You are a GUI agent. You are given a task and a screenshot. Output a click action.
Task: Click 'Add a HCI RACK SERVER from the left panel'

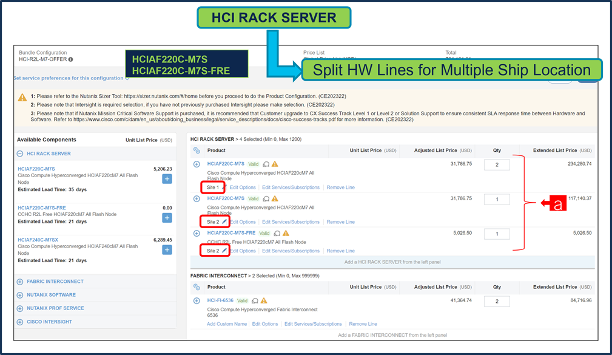coord(392,262)
